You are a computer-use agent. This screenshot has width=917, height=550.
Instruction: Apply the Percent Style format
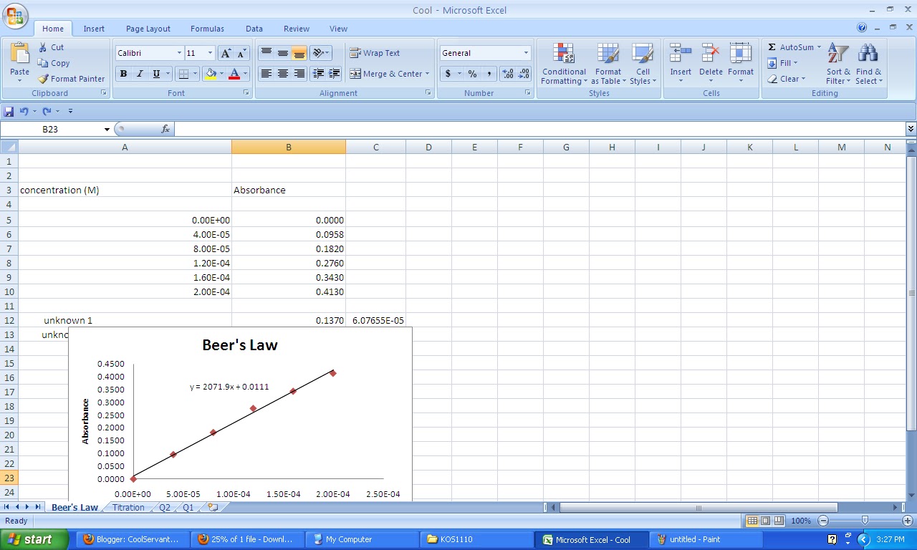(x=472, y=74)
